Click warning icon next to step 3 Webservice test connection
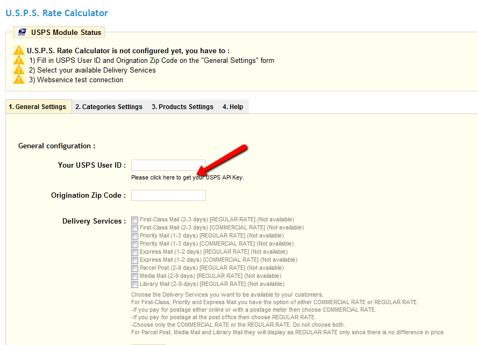The image size is (478, 345). [19, 80]
